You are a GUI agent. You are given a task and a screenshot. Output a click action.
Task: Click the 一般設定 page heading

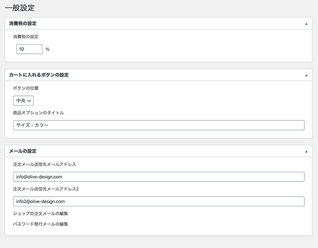20,8
